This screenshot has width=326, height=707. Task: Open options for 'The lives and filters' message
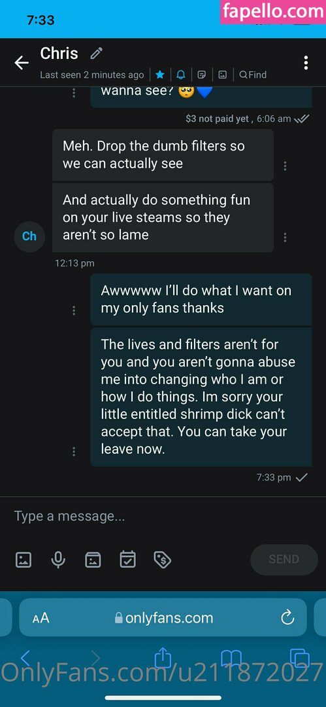click(x=74, y=451)
